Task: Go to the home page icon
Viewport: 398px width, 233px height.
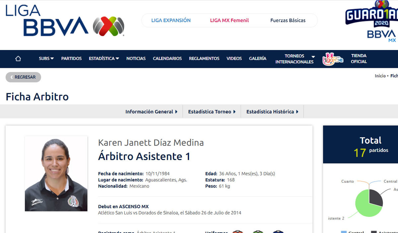Action: [18, 59]
